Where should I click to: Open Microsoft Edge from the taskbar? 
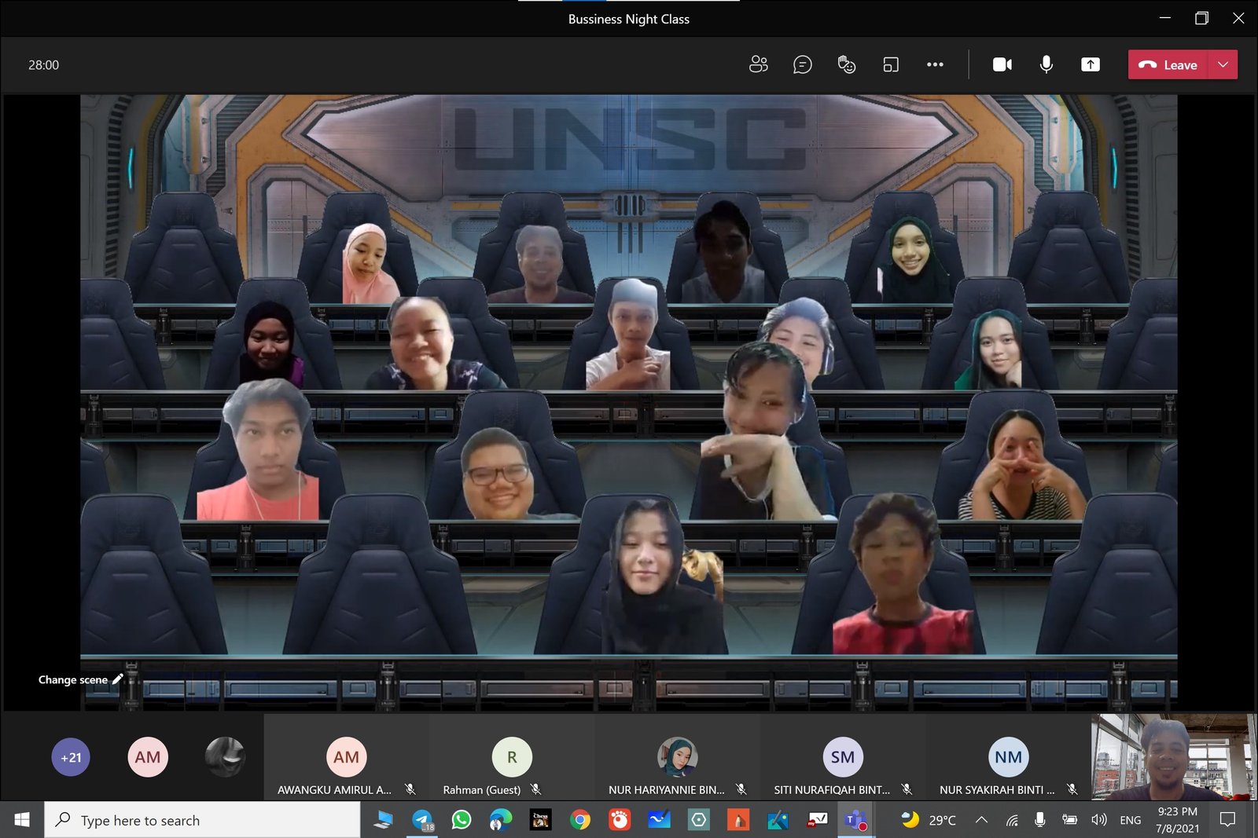tap(501, 820)
